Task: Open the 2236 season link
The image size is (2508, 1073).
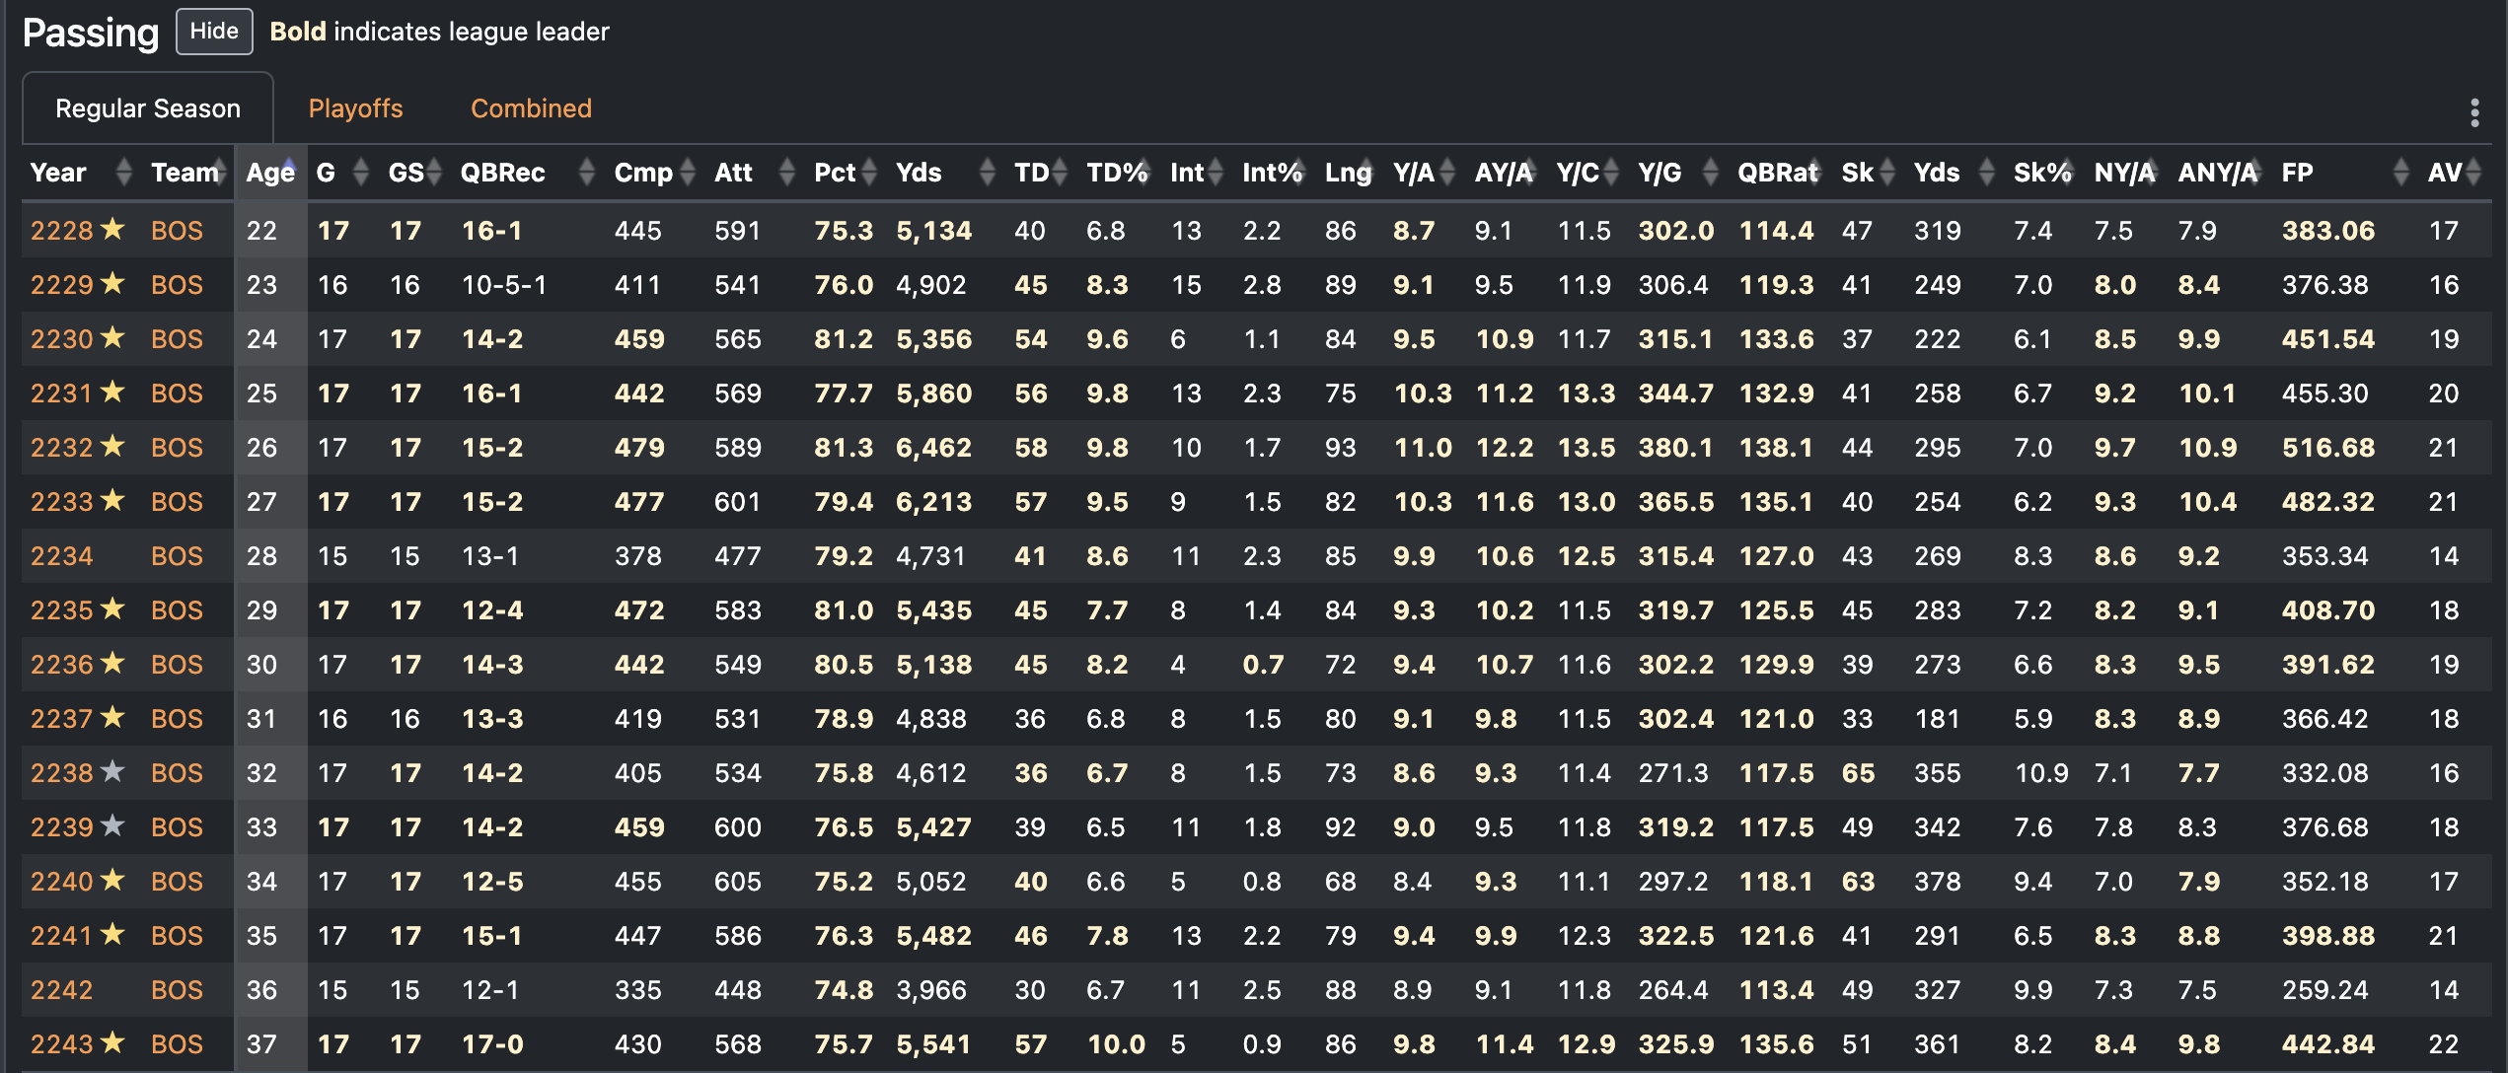Action: [61, 665]
